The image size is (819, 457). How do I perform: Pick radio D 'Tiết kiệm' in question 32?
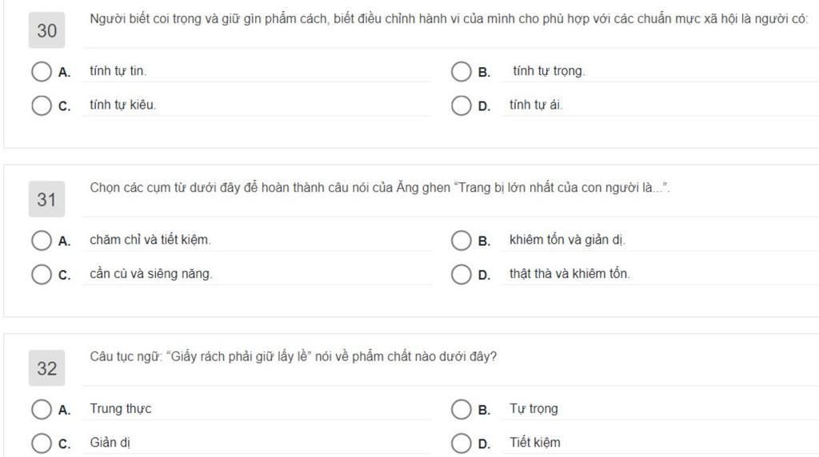point(461,443)
